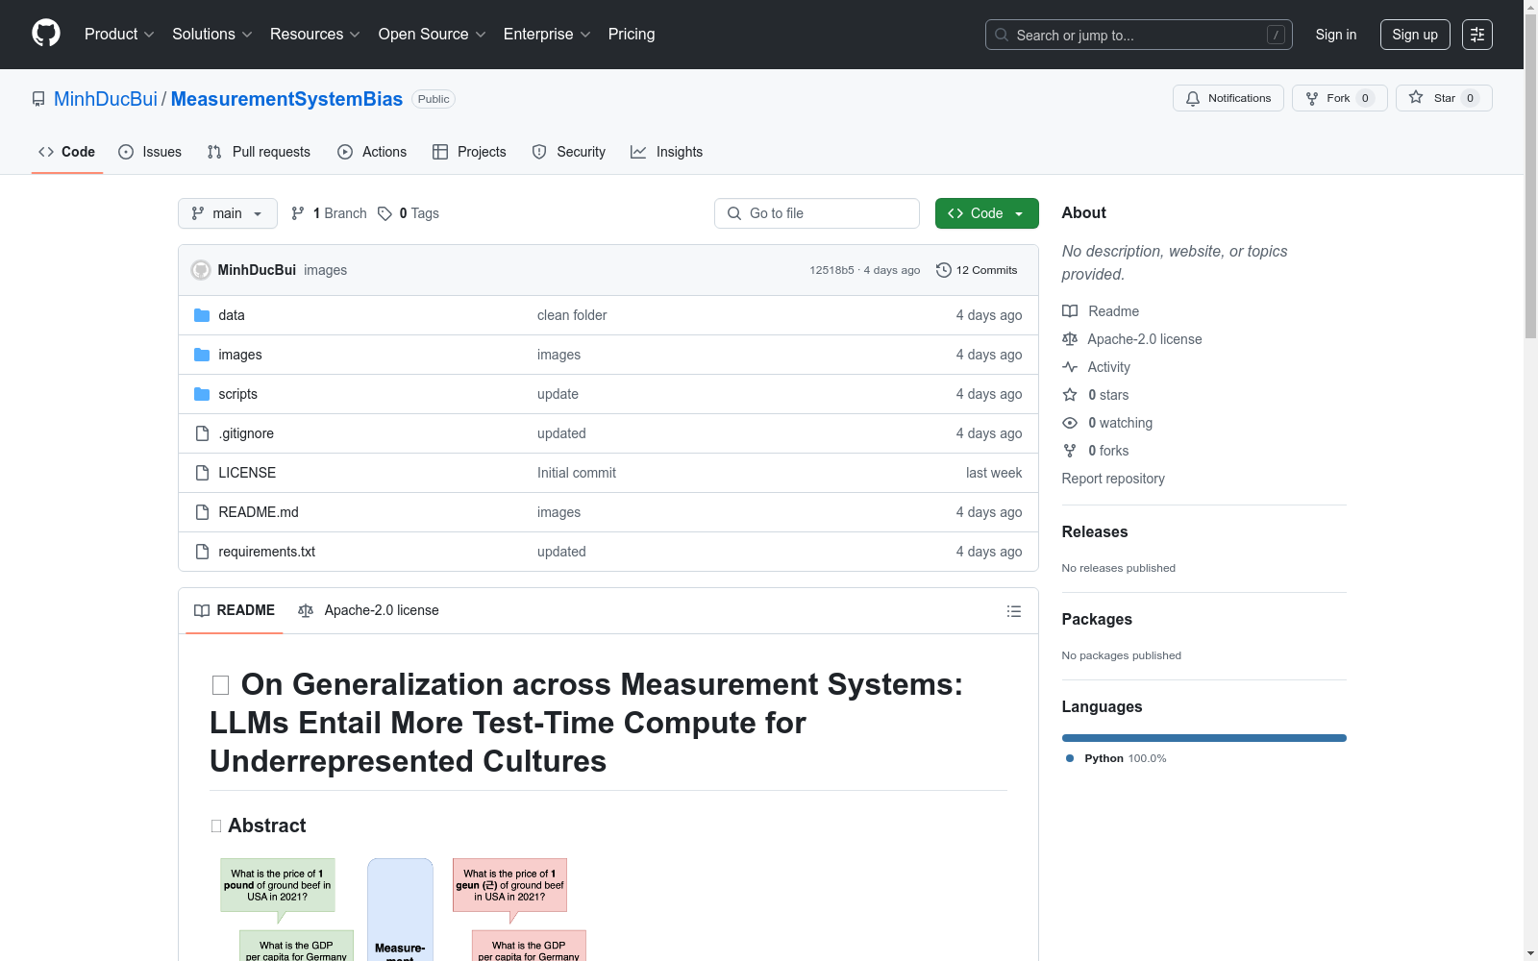The height and width of the screenshot is (961, 1538).
Task: Open the command palette icon button
Action: (x=1477, y=35)
